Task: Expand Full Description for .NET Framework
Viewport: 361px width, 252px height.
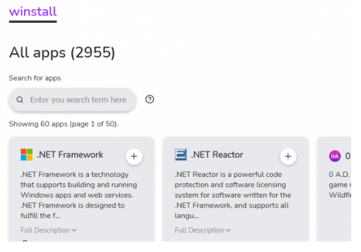Action: [x=49, y=230]
